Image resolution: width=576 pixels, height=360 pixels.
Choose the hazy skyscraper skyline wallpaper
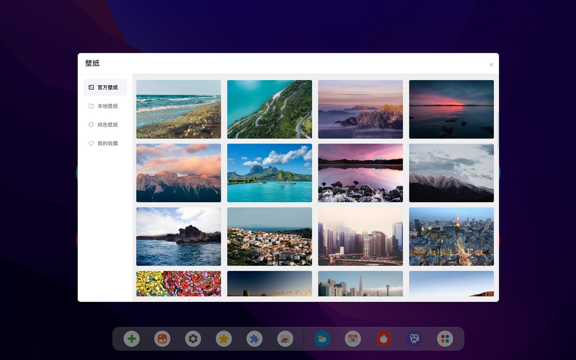(x=360, y=236)
